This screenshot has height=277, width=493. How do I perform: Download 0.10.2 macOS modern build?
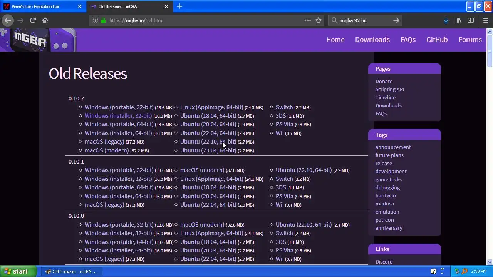[107, 150]
